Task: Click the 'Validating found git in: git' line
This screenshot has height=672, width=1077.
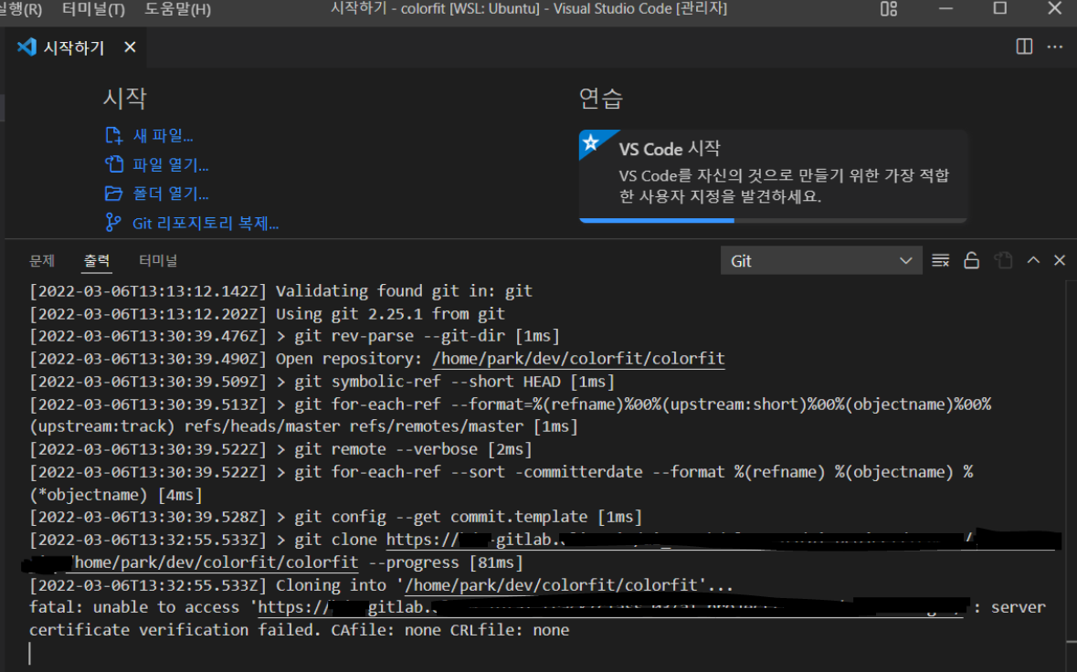Action: (281, 291)
